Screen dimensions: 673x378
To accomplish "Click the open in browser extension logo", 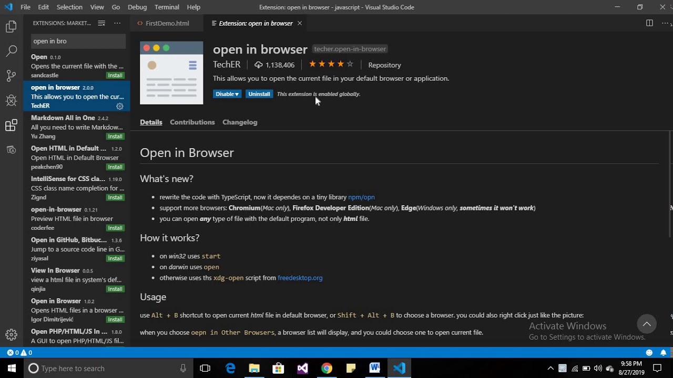I will tap(171, 73).
